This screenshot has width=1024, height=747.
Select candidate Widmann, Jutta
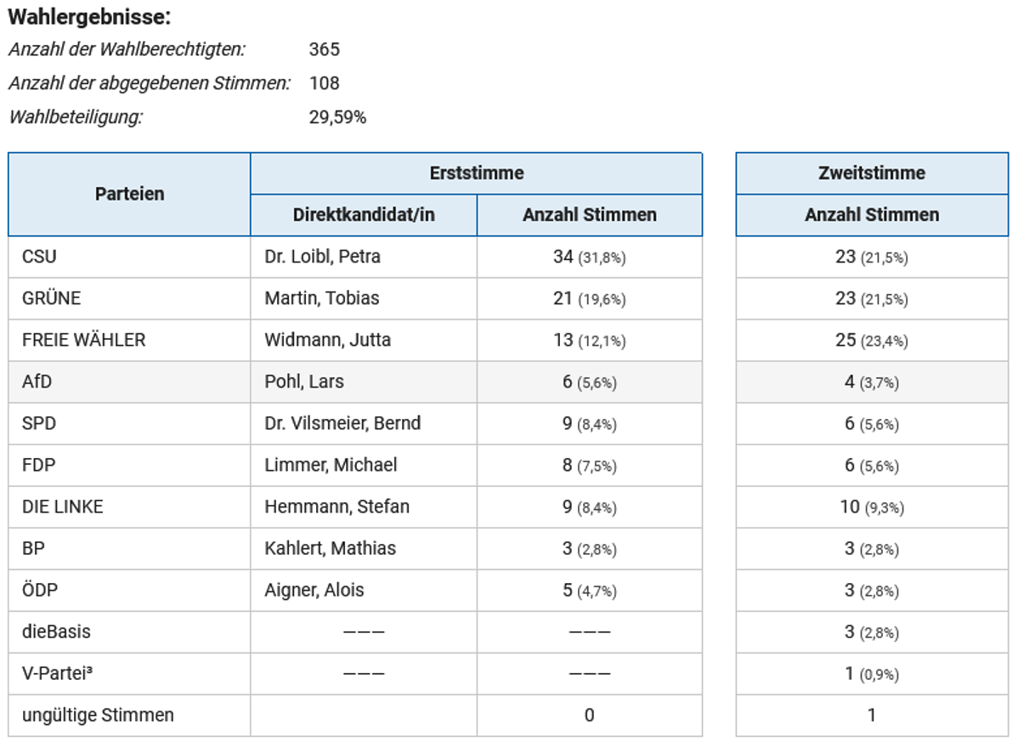[327, 340]
